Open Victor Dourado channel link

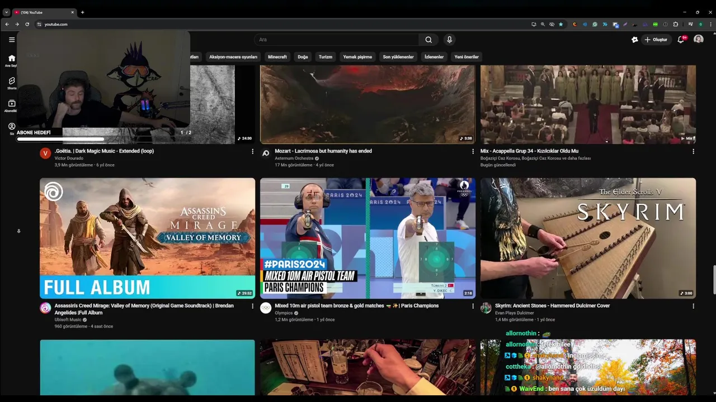coord(69,158)
